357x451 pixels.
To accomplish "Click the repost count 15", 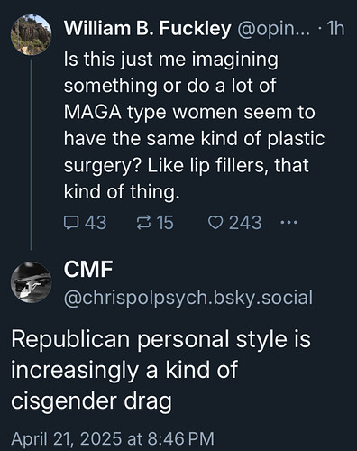I will (x=166, y=223).
